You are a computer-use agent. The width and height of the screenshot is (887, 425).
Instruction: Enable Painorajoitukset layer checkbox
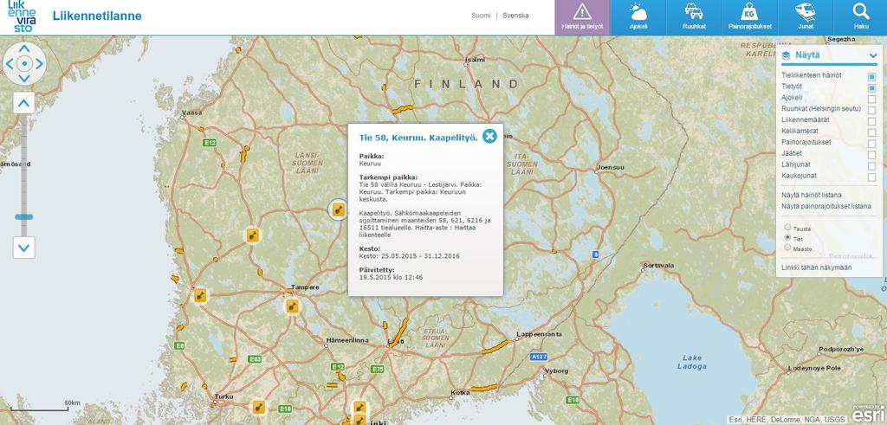click(x=871, y=144)
